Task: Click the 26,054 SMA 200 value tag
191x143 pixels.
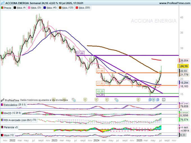Action: coord(184,61)
